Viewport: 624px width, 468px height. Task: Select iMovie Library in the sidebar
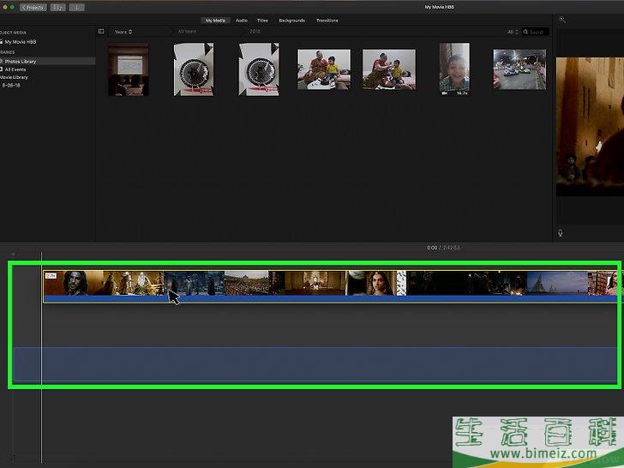(14, 77)
